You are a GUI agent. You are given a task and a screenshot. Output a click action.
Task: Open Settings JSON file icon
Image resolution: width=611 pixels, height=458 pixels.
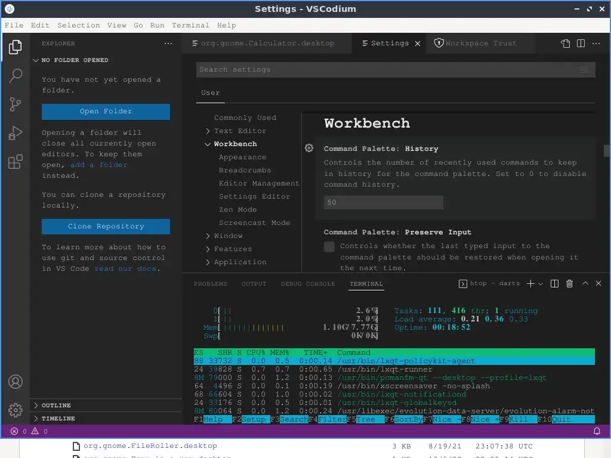click(x=566, y=43)
